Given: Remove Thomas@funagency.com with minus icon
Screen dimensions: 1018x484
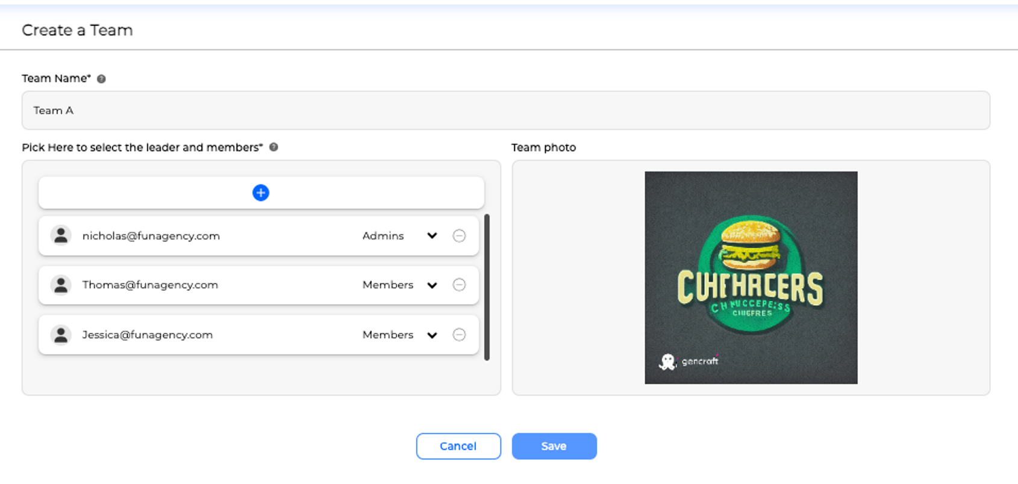Looking at the screenshot, I should click(459, 285).
